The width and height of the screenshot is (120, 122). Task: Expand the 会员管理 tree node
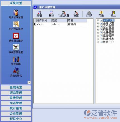[x=98, y=27]
